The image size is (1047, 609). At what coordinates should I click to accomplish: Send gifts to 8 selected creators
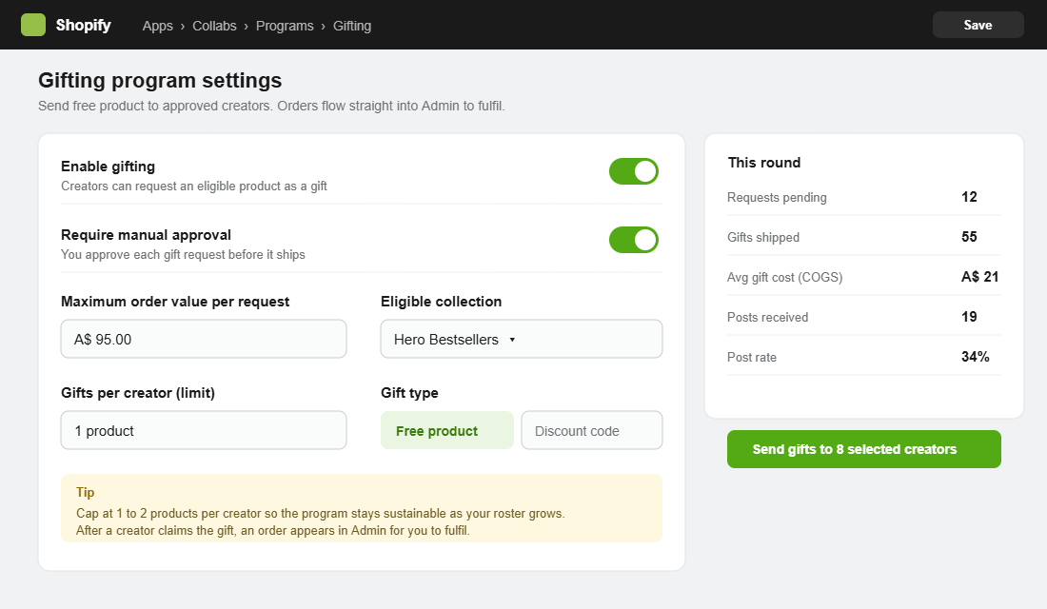864,449
